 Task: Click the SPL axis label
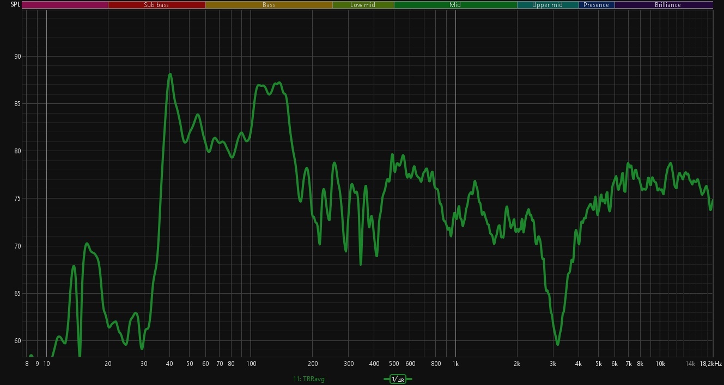tap(15, 4)
